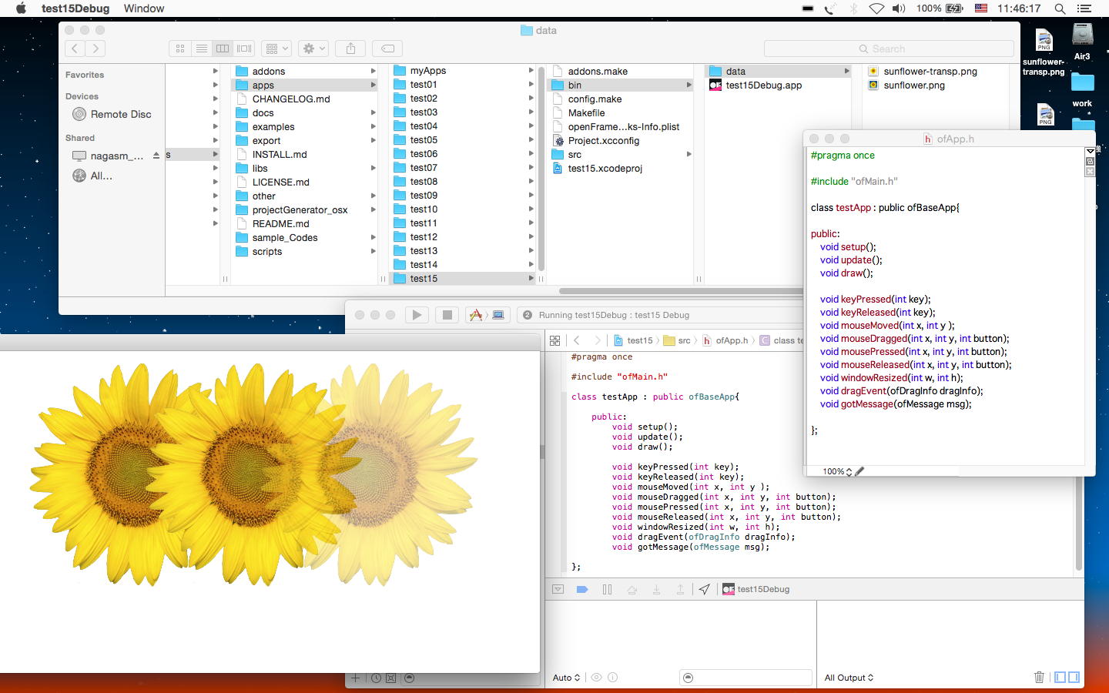The height and width of the screenshot is (693, 1109).
Task: Open the Finder Action gear dropdown
Action: coord(313,49)
